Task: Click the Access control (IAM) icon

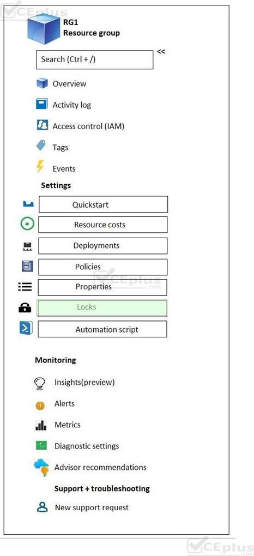Action: [42, 125]
